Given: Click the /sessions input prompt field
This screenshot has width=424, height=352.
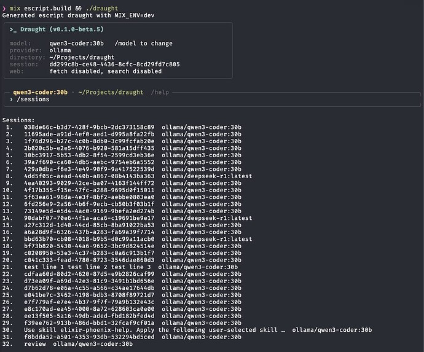Looking at the screenshot, I should tap(212, 100).
